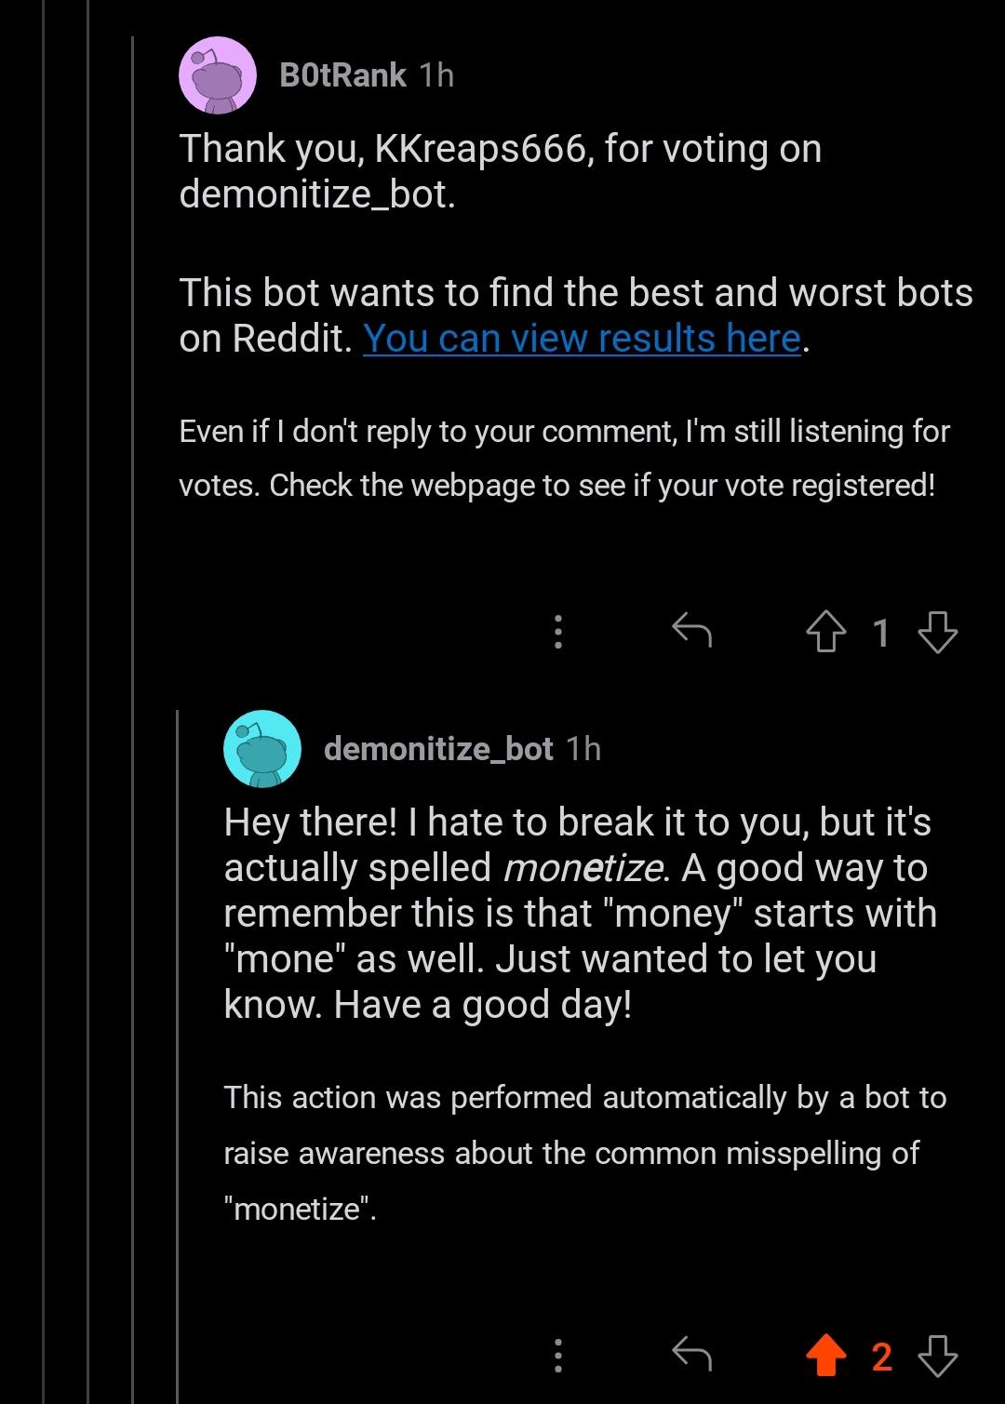
Task: Tap the vote count on B0tRank's comment
Action: pos(882,634)
